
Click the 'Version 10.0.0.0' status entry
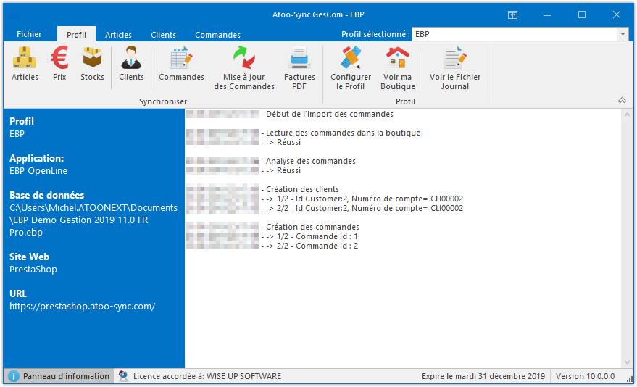(585, 376)
